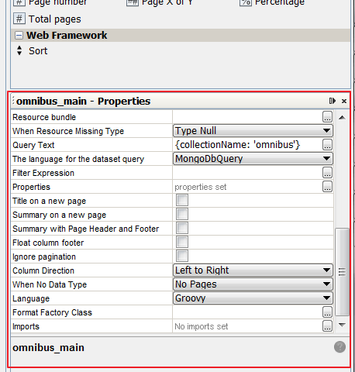
Task: Open Column Direction dropdown
Action: (x=253, y=270)
